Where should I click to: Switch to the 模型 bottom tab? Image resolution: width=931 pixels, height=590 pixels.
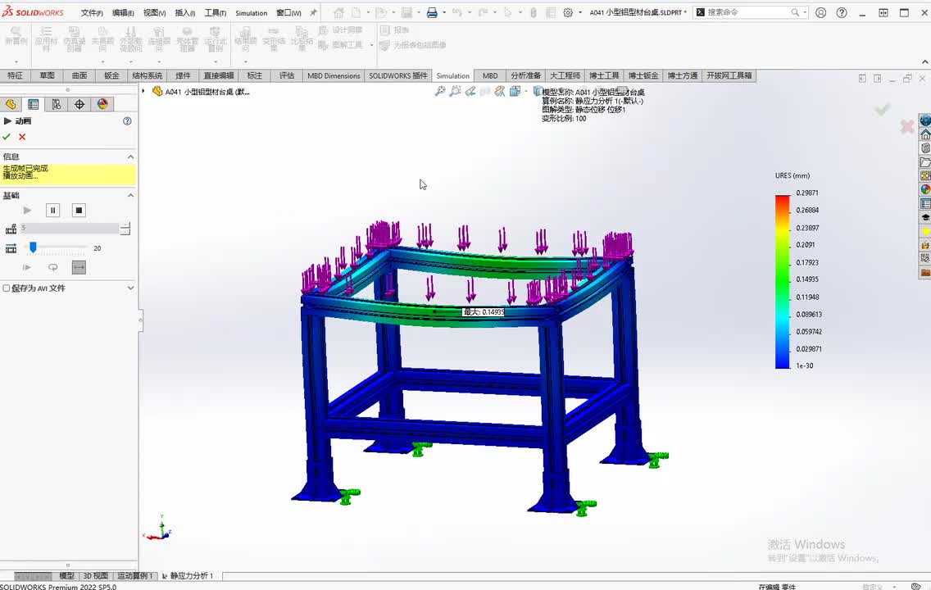click(x=66, y=576)
